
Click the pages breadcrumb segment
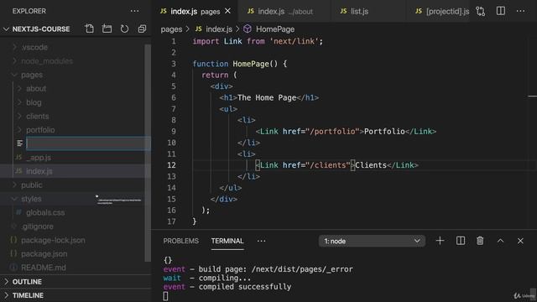pos(171,29)
